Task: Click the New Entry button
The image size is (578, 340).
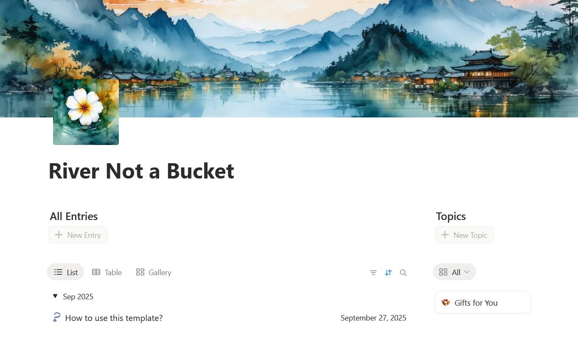Action: (x=78, y=235)
